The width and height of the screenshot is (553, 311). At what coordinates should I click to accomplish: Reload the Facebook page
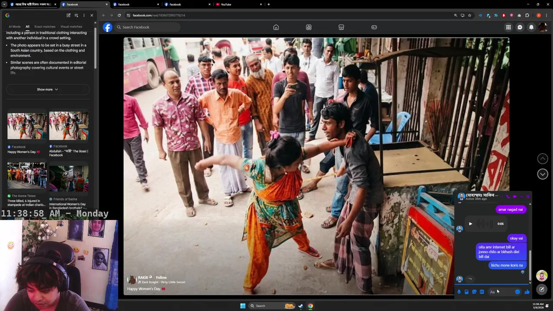coord(119,15)
